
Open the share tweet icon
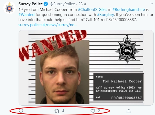(x=129, y=111)
